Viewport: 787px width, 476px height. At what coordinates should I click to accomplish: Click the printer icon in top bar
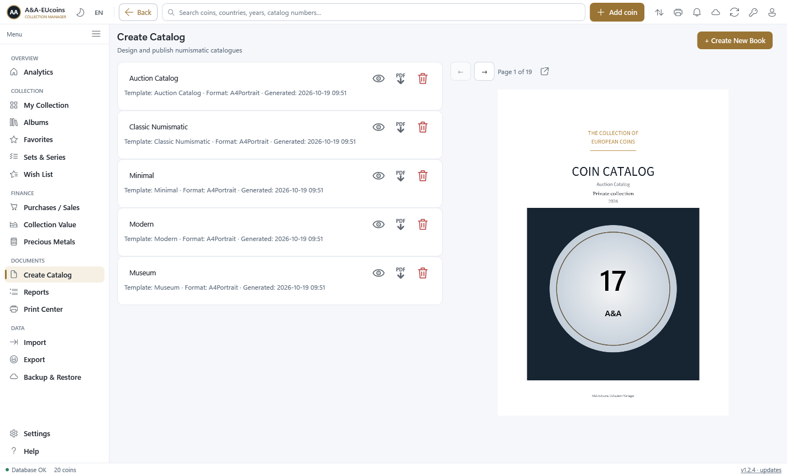[x=678, y=12]
